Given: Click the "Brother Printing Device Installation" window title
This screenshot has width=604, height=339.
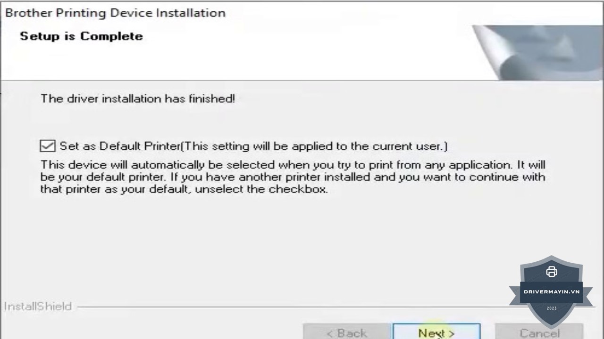Looking at the screenshot, I should [115, 13].
